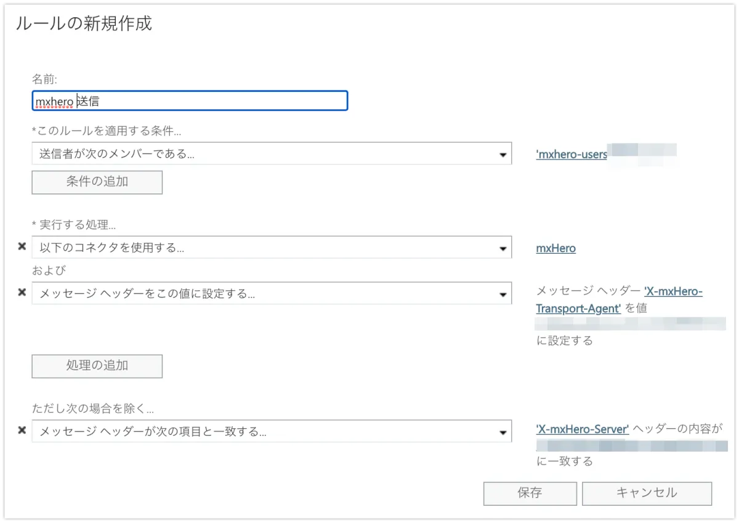Remove the 'メッセージ ヘッダーが次の項目と一致する' exception
The width and height of the screenshot is (739, 523).
pos(22,430)
